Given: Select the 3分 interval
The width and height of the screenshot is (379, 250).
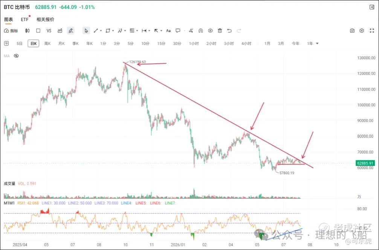Looking at the screenshot, I should (x=117, y=44).
